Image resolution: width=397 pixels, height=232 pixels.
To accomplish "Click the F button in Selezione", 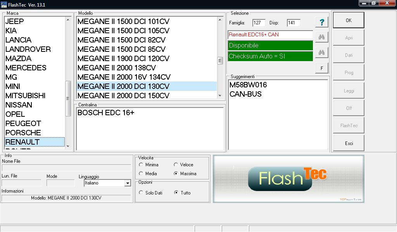I will [321, 68].
